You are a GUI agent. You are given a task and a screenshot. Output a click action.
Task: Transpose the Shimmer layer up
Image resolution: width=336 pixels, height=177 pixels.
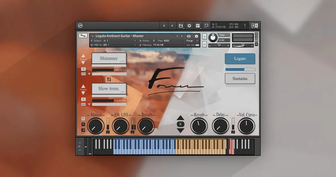click(83, 56)
